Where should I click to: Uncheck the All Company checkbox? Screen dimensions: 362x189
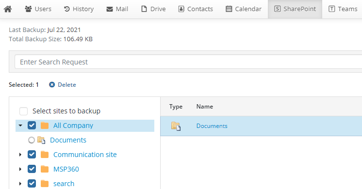click(x=32, y=126)
